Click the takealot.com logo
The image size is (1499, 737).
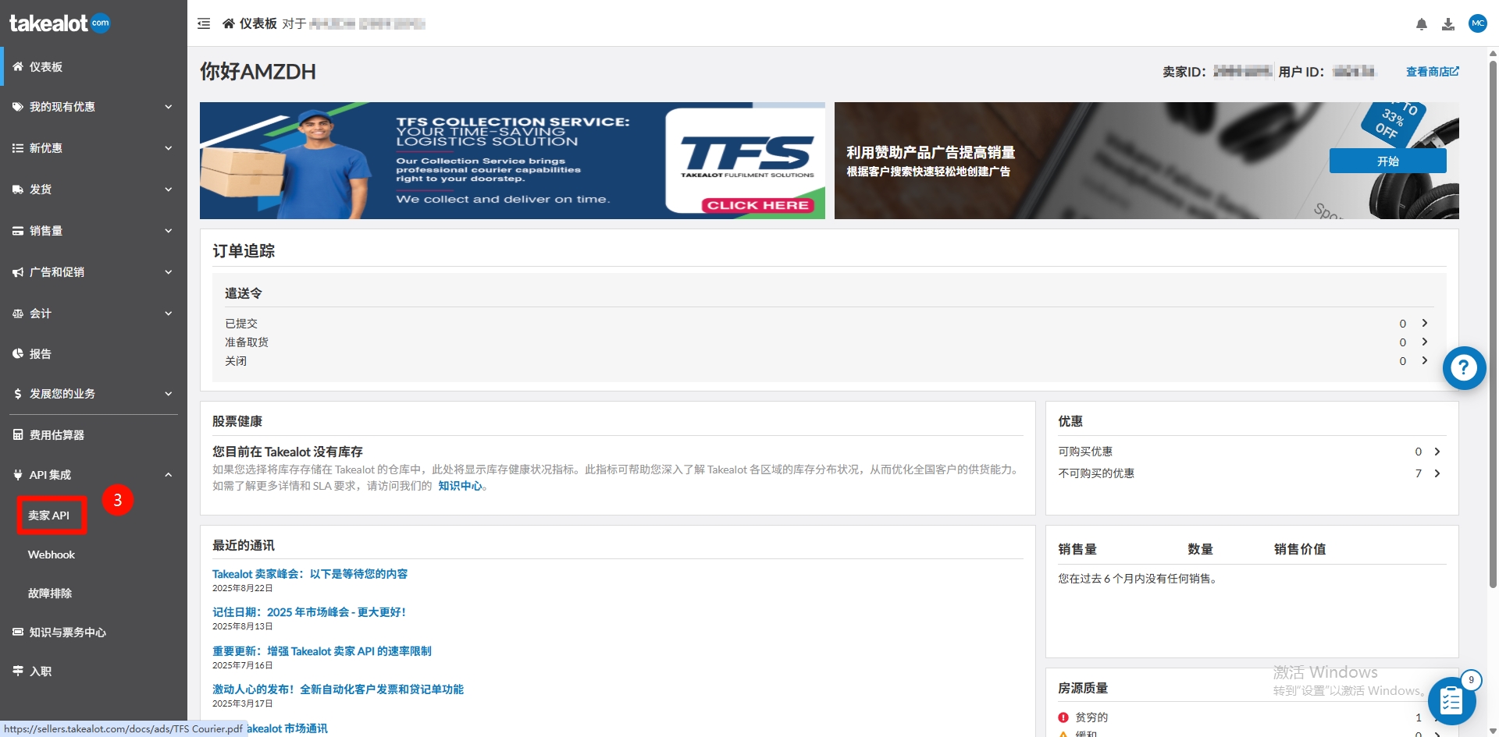coord(60,23)
